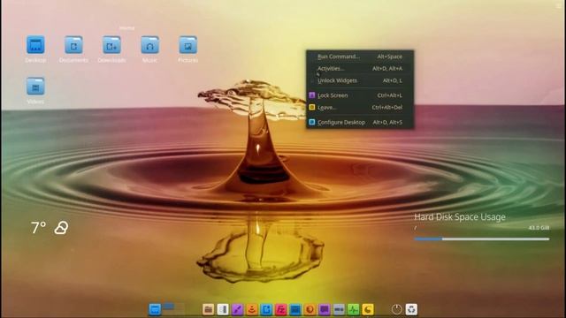Choose Run Command from context menu
Viewport: 566px width, 318px height.
coord(360,57)
